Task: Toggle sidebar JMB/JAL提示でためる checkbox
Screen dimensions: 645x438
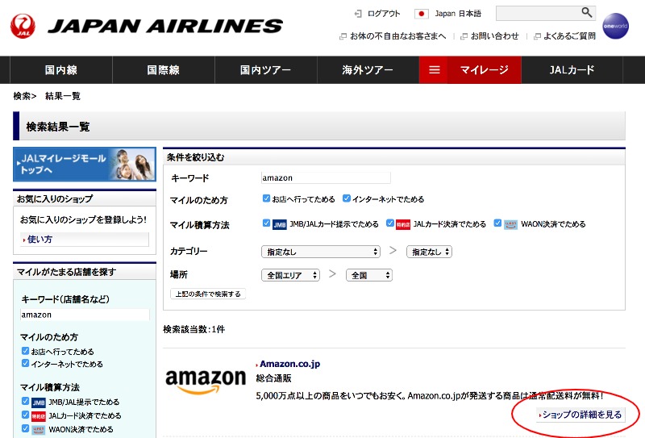Action: [x=25, y=401]
